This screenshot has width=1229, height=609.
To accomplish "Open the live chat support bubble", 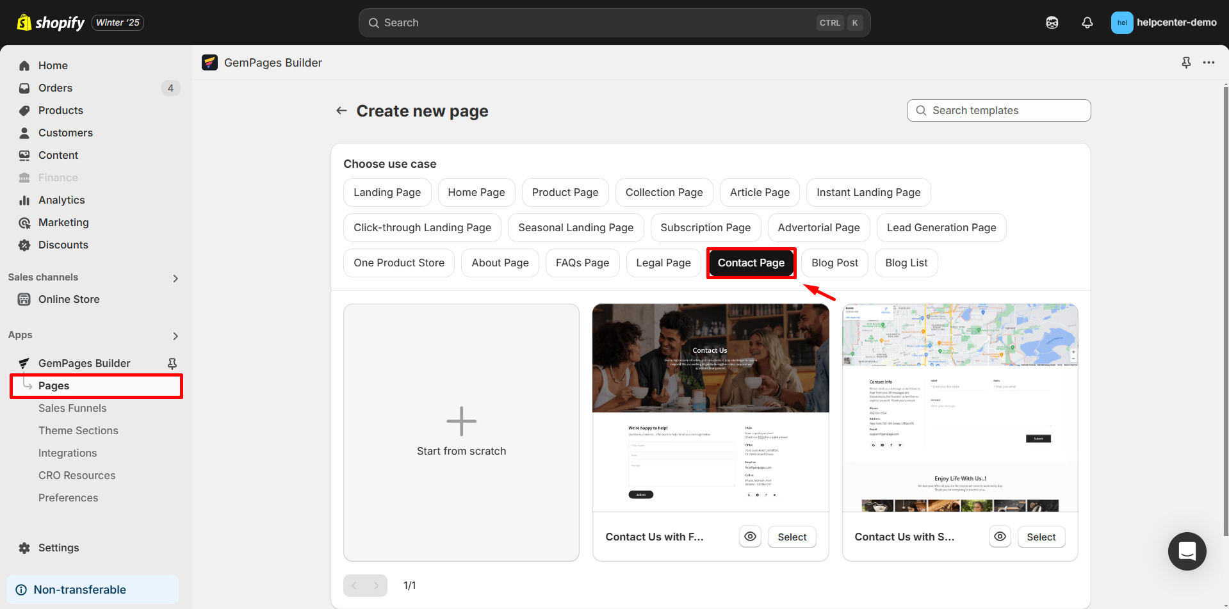I will point(1187,551).
